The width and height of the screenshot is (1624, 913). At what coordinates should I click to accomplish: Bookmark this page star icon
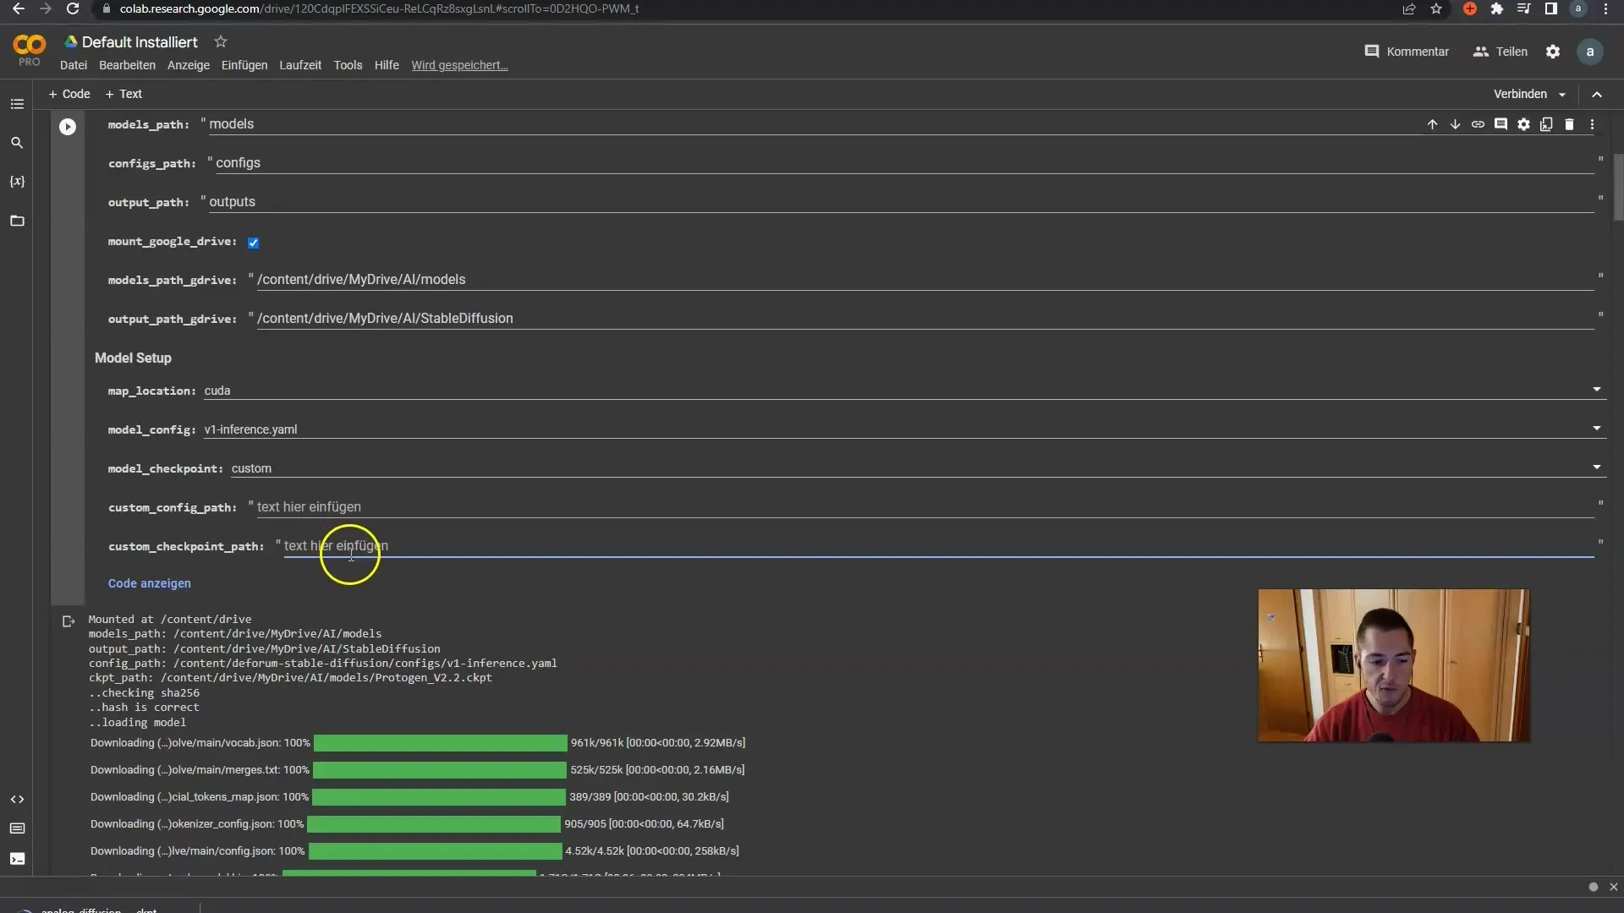(x=1436, y=8)
